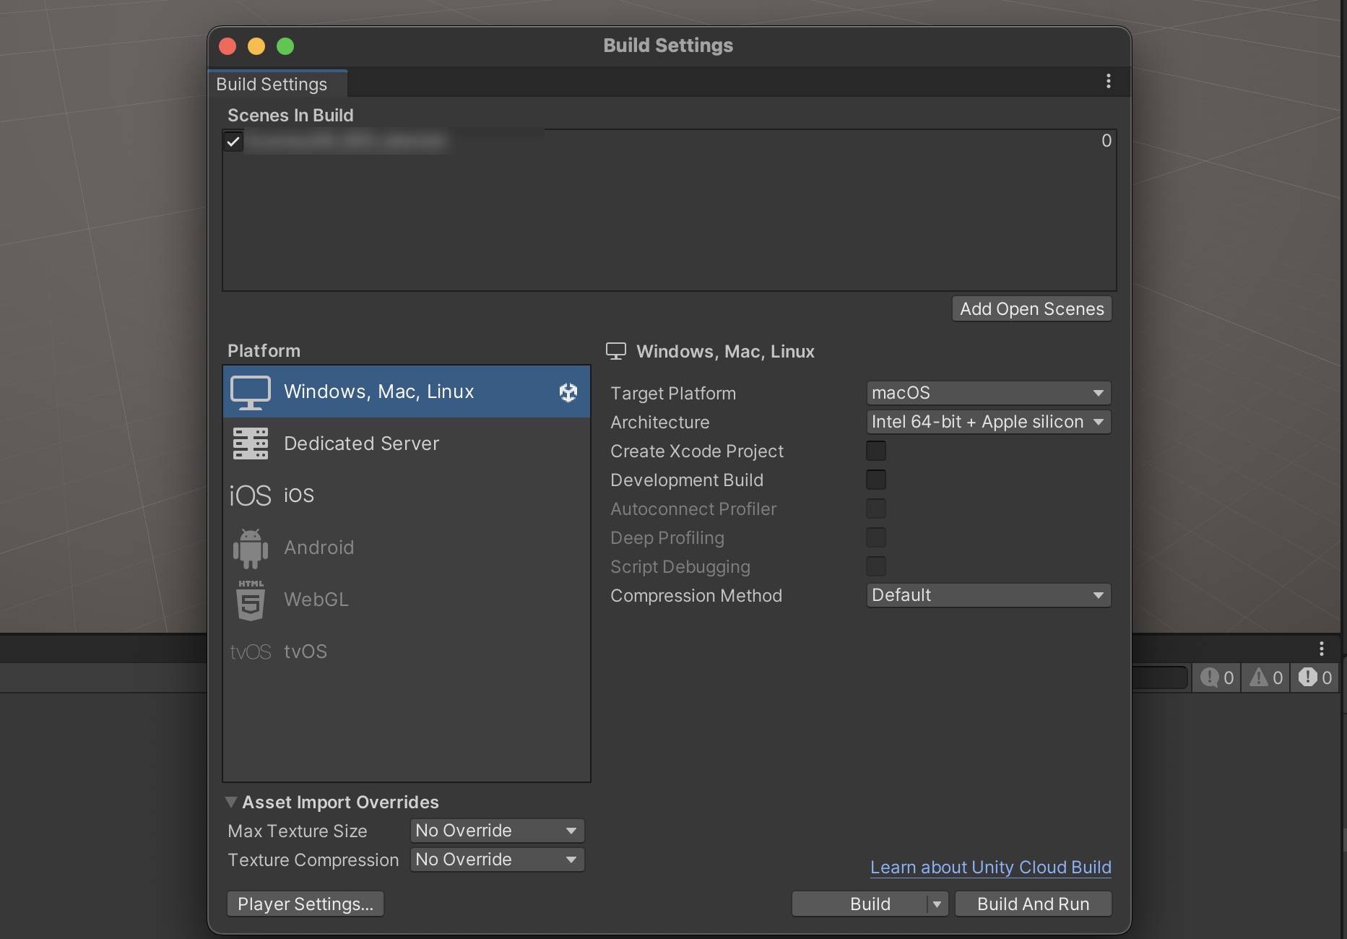Open the console panel kebab menu
The height and width of the screenshot is (939, 1347).
pyautogui.click(x=1322, y=649)
